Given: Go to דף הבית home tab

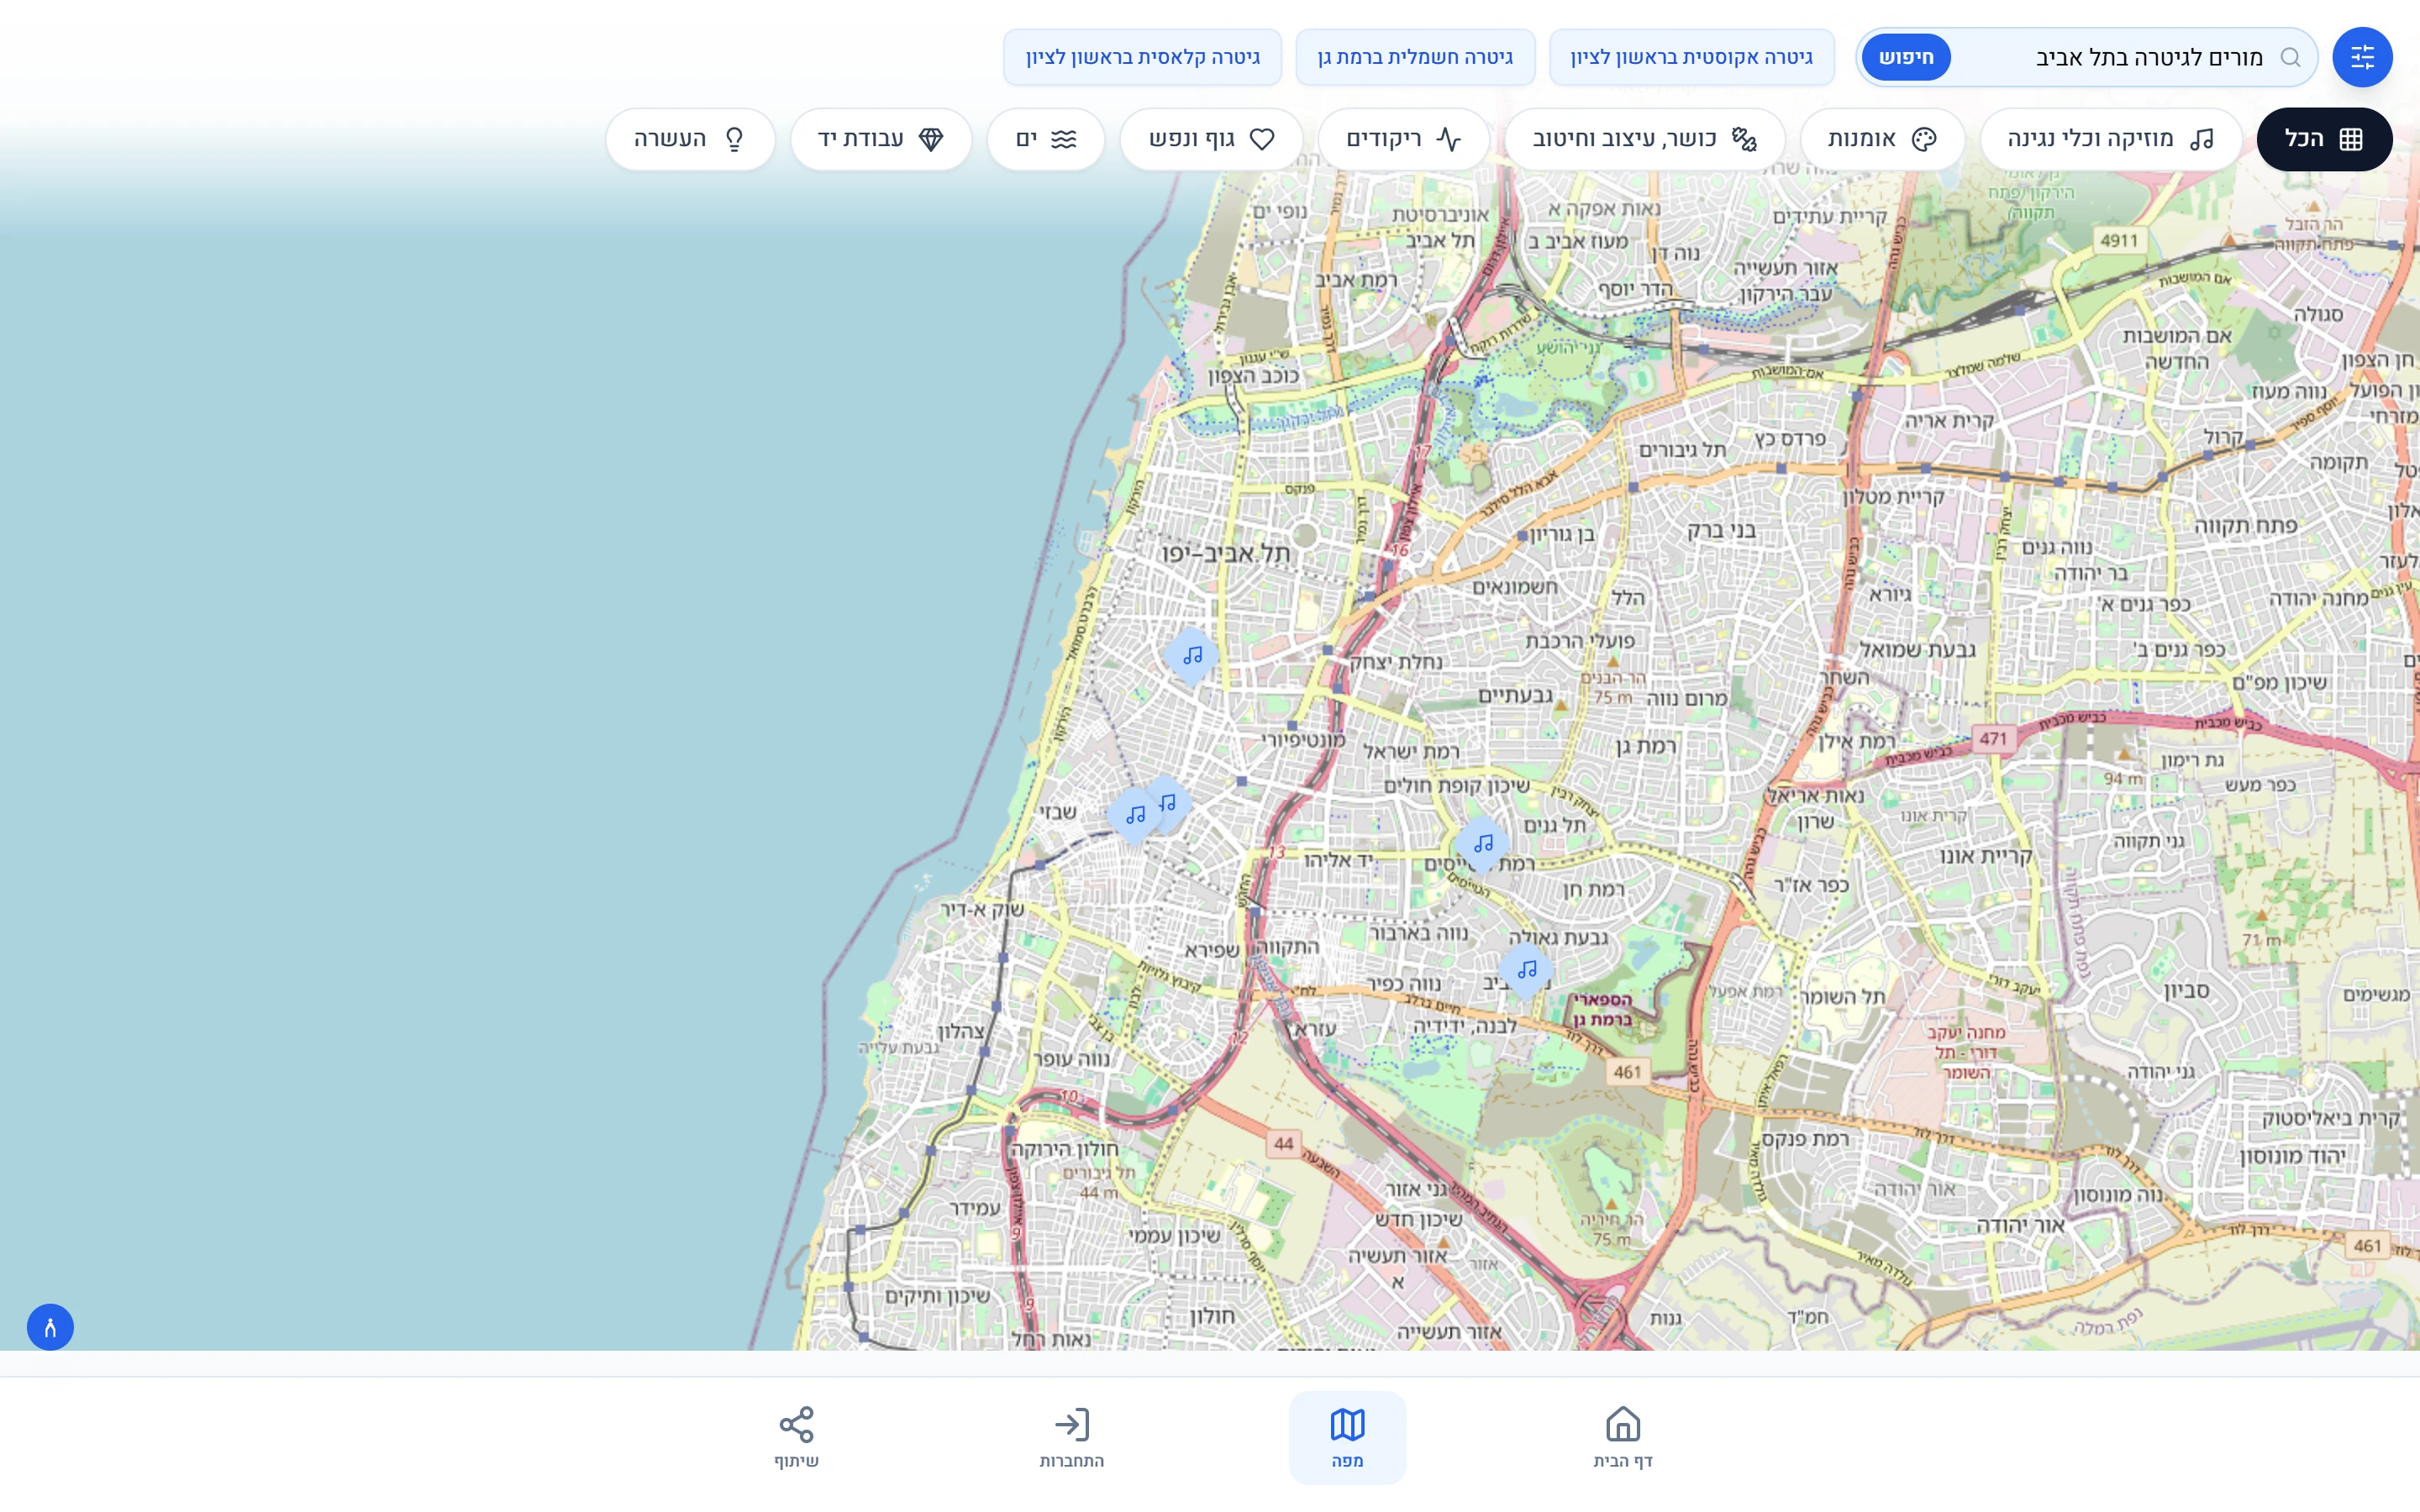Looking at the screenshot, I should (x=1622, y=1437).
